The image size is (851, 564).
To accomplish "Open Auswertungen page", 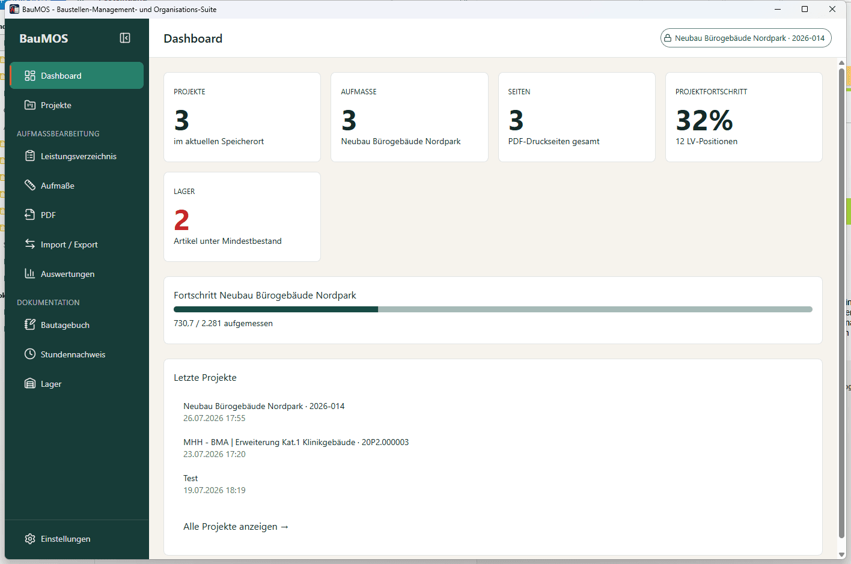I will pyautogui.click(x=76, y=274).
